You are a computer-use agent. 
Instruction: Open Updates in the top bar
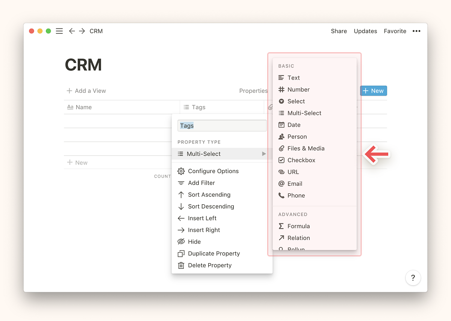pos(365,31)
